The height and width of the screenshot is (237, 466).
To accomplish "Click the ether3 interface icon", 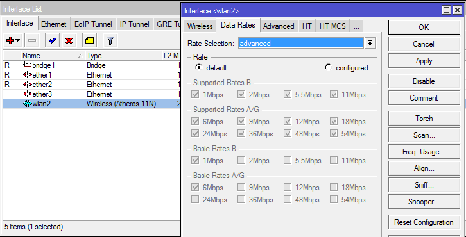I will tap(27, 94).
